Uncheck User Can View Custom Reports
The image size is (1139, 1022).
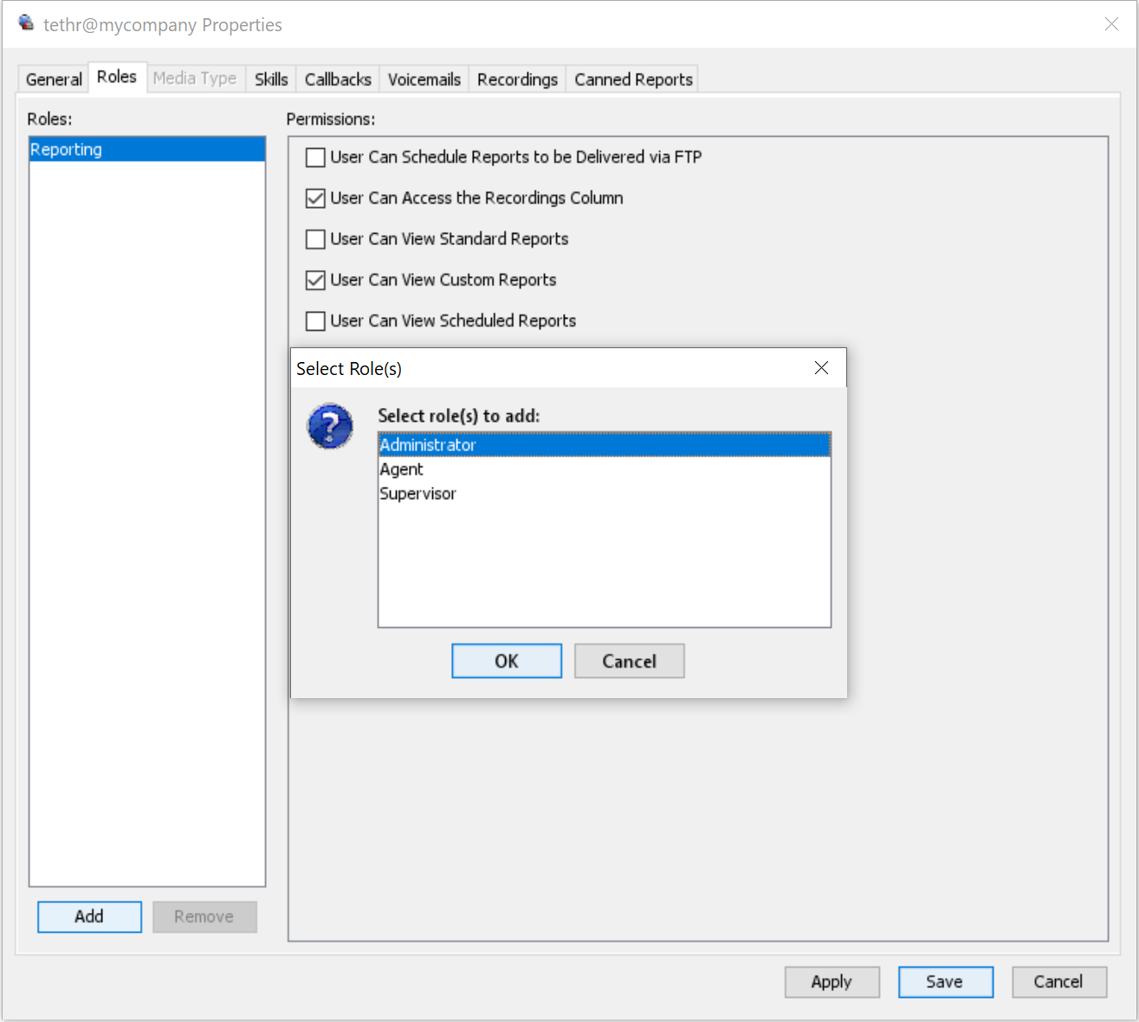[x=316, y=280]
